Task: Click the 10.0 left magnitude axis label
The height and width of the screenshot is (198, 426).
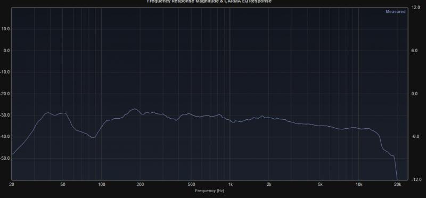Action: [x=5, y=29]
